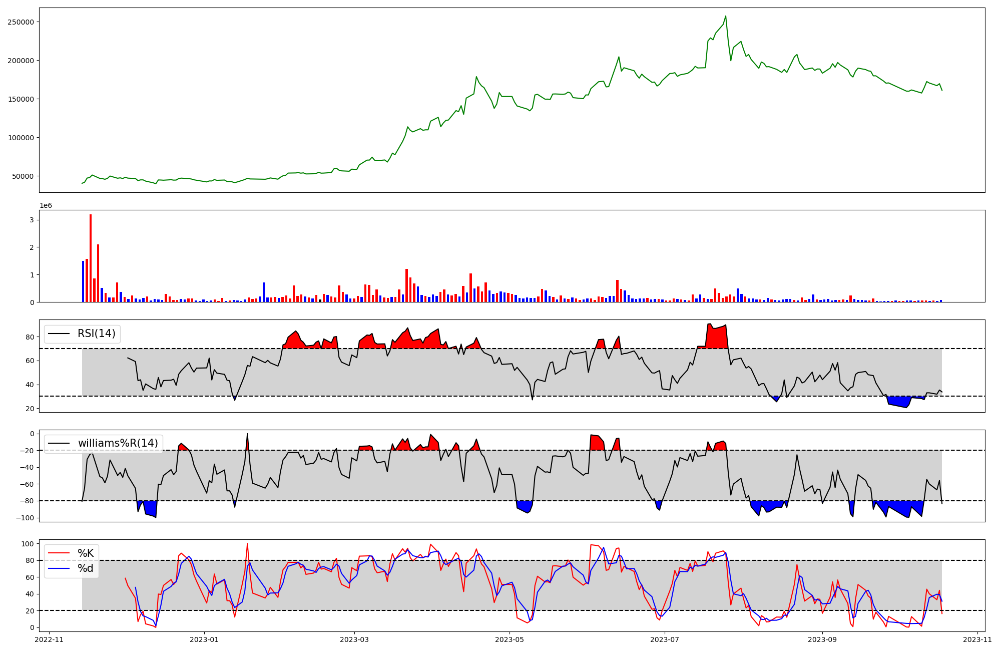Viewport: 1001px width, 651px height.
Task: Click the 250000 price axis tick label
Action: point(21,22)
